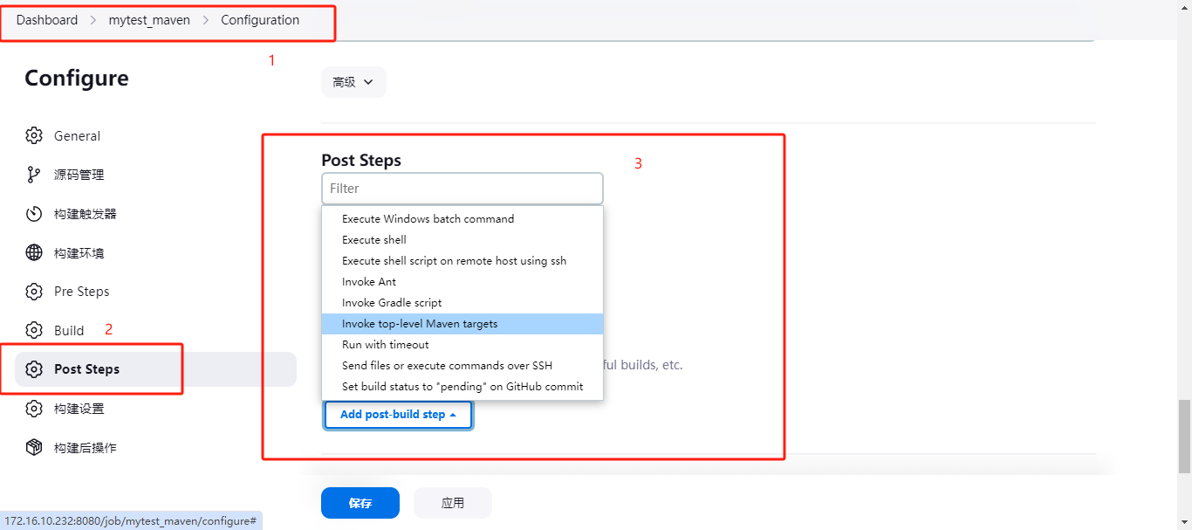Select Invoke top-level Maven targets

point(420,324)
